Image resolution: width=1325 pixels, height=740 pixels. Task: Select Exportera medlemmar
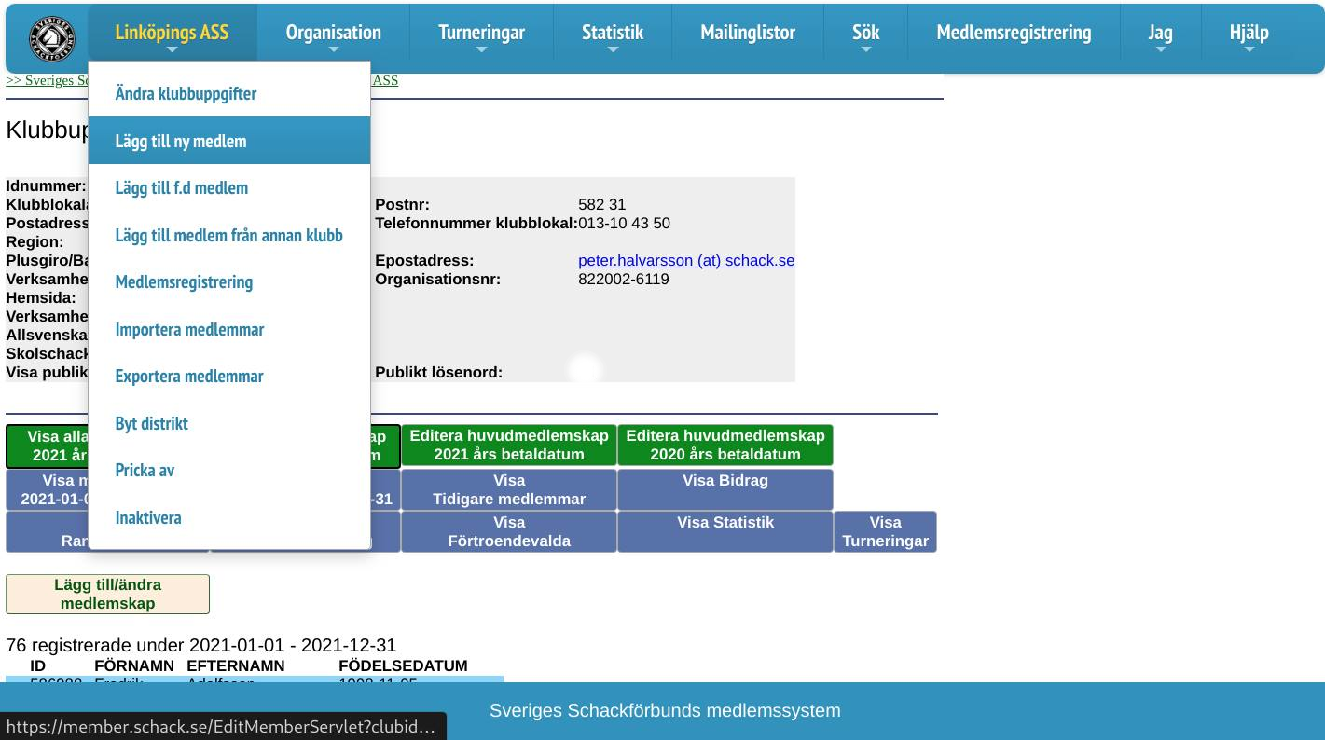click(x=229, y=376)
